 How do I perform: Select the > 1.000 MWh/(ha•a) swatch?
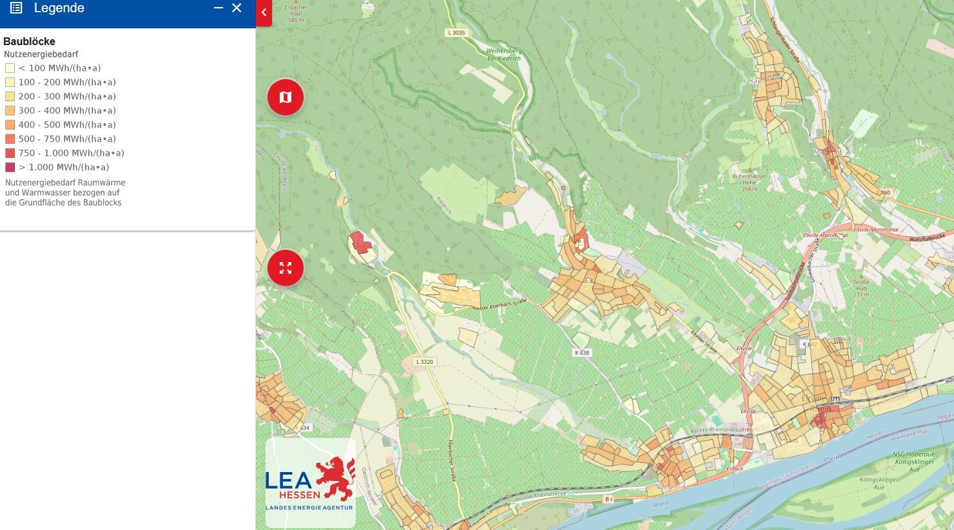pos(10,167)
